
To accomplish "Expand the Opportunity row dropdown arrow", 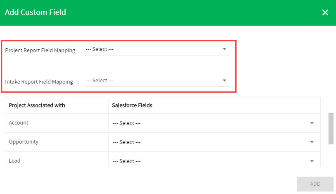I will tap(312, 142).
